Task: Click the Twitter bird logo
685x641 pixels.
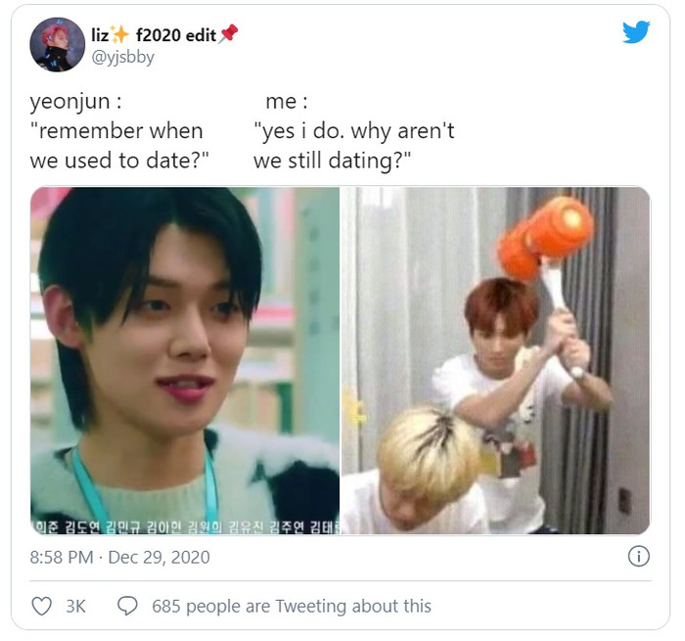Action: 636,32
